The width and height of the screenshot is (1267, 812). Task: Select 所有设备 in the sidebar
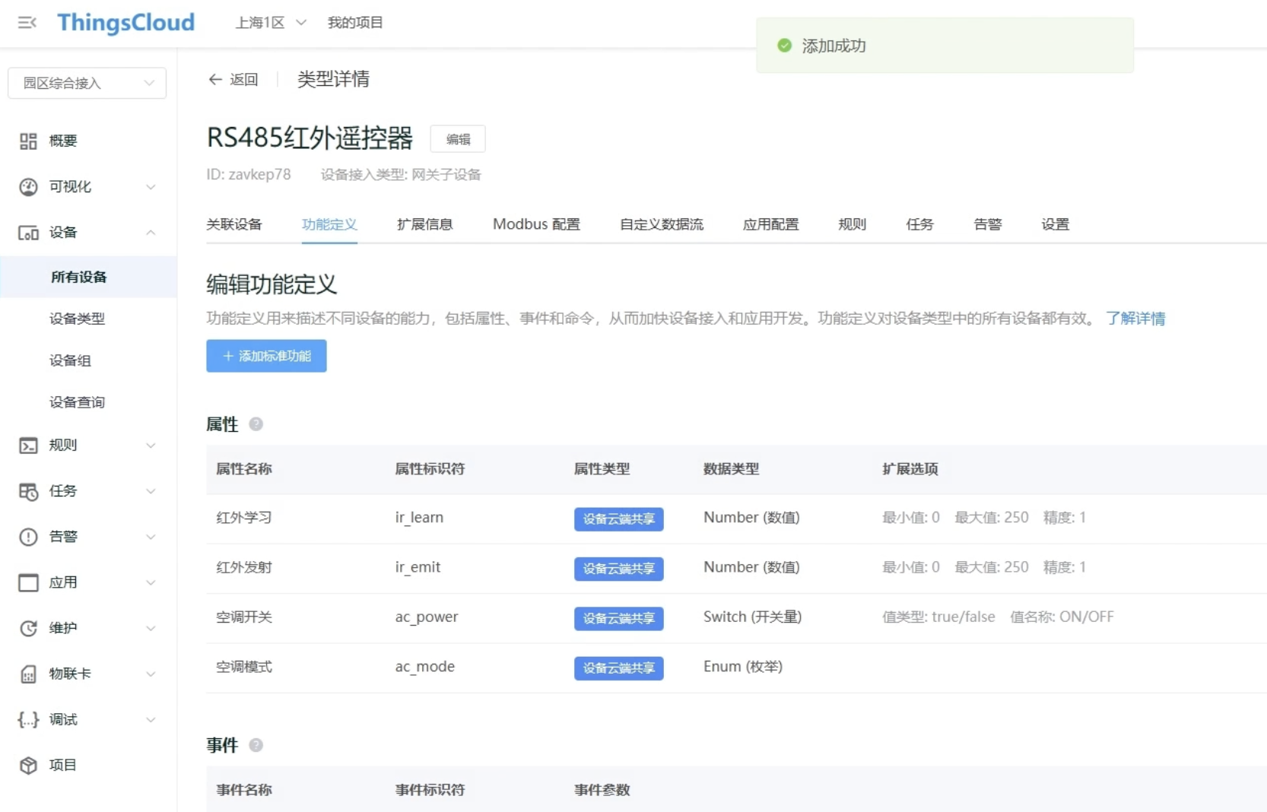tap(88, 277)
